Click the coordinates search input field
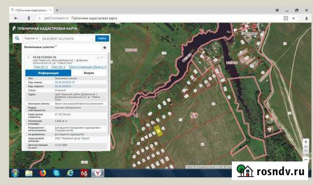The width and height of the screenshot is (313, 185). [67, 38]
